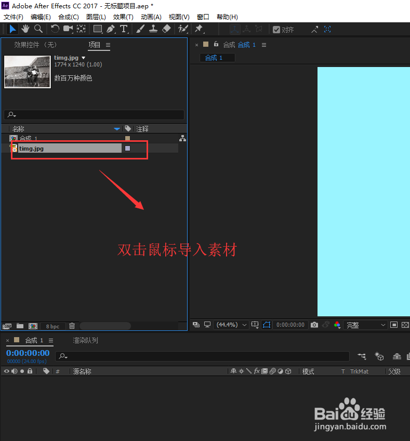Image resolution: width=410 pixels, height=441 pixels.
Task: Toggle mask and shape path visibility
Action: [267, 325]
